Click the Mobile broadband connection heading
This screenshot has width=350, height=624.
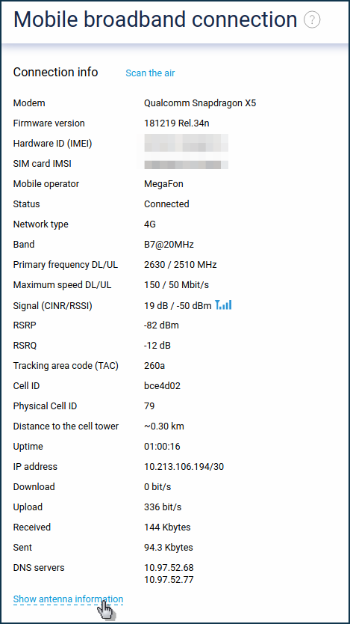tap(155, 19)
